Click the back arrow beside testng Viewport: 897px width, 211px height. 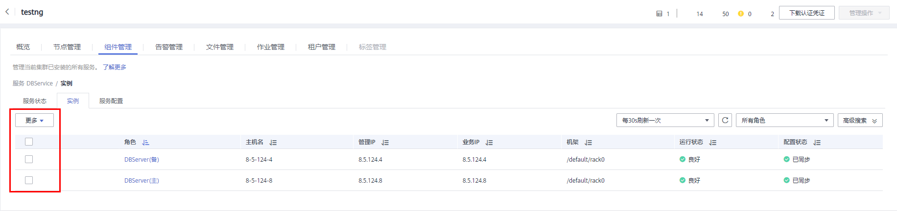coord(7,12)
